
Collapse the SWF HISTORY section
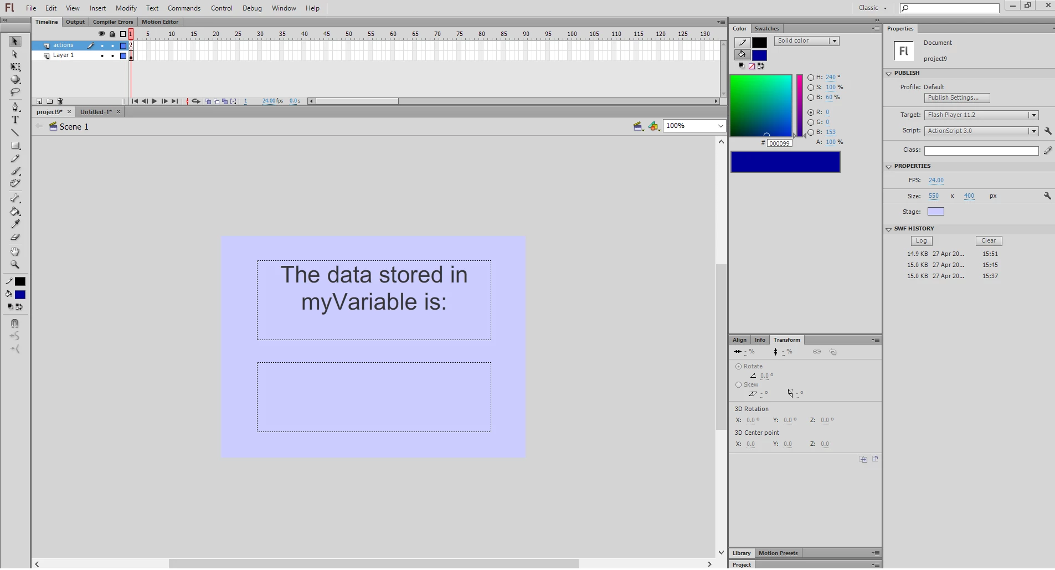888,229
